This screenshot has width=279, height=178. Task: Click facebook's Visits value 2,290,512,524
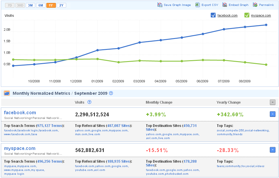pos(92,115)
